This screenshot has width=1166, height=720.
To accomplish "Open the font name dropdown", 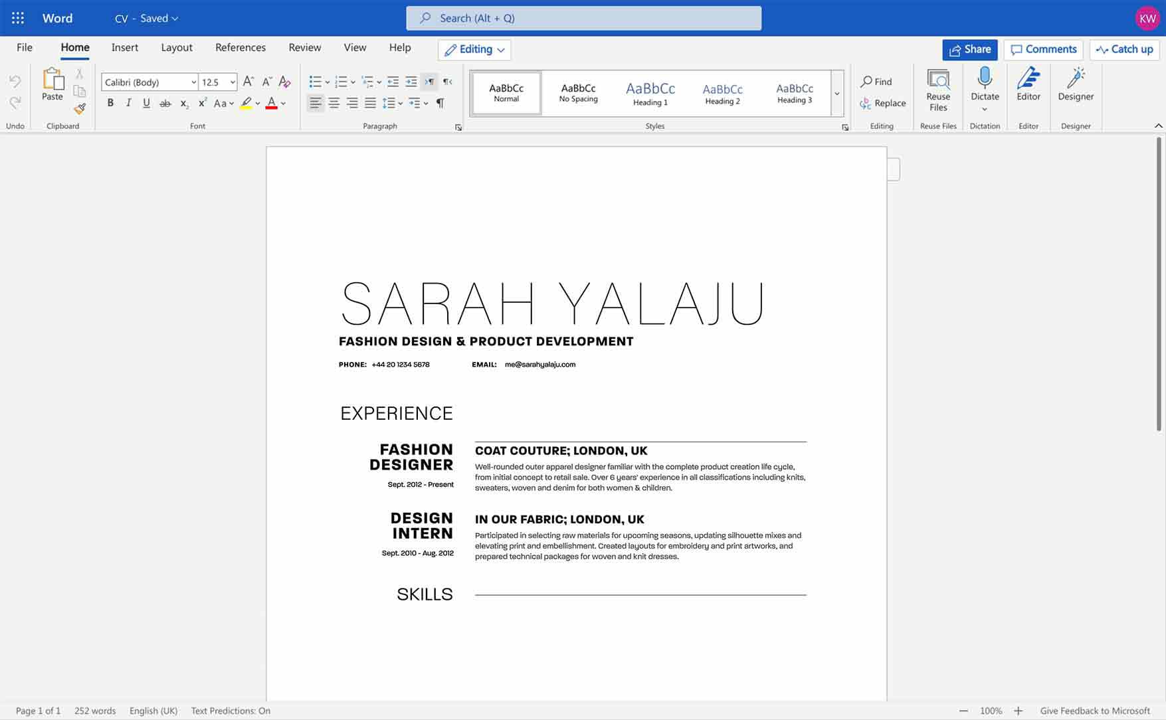I will pos(193,82).
